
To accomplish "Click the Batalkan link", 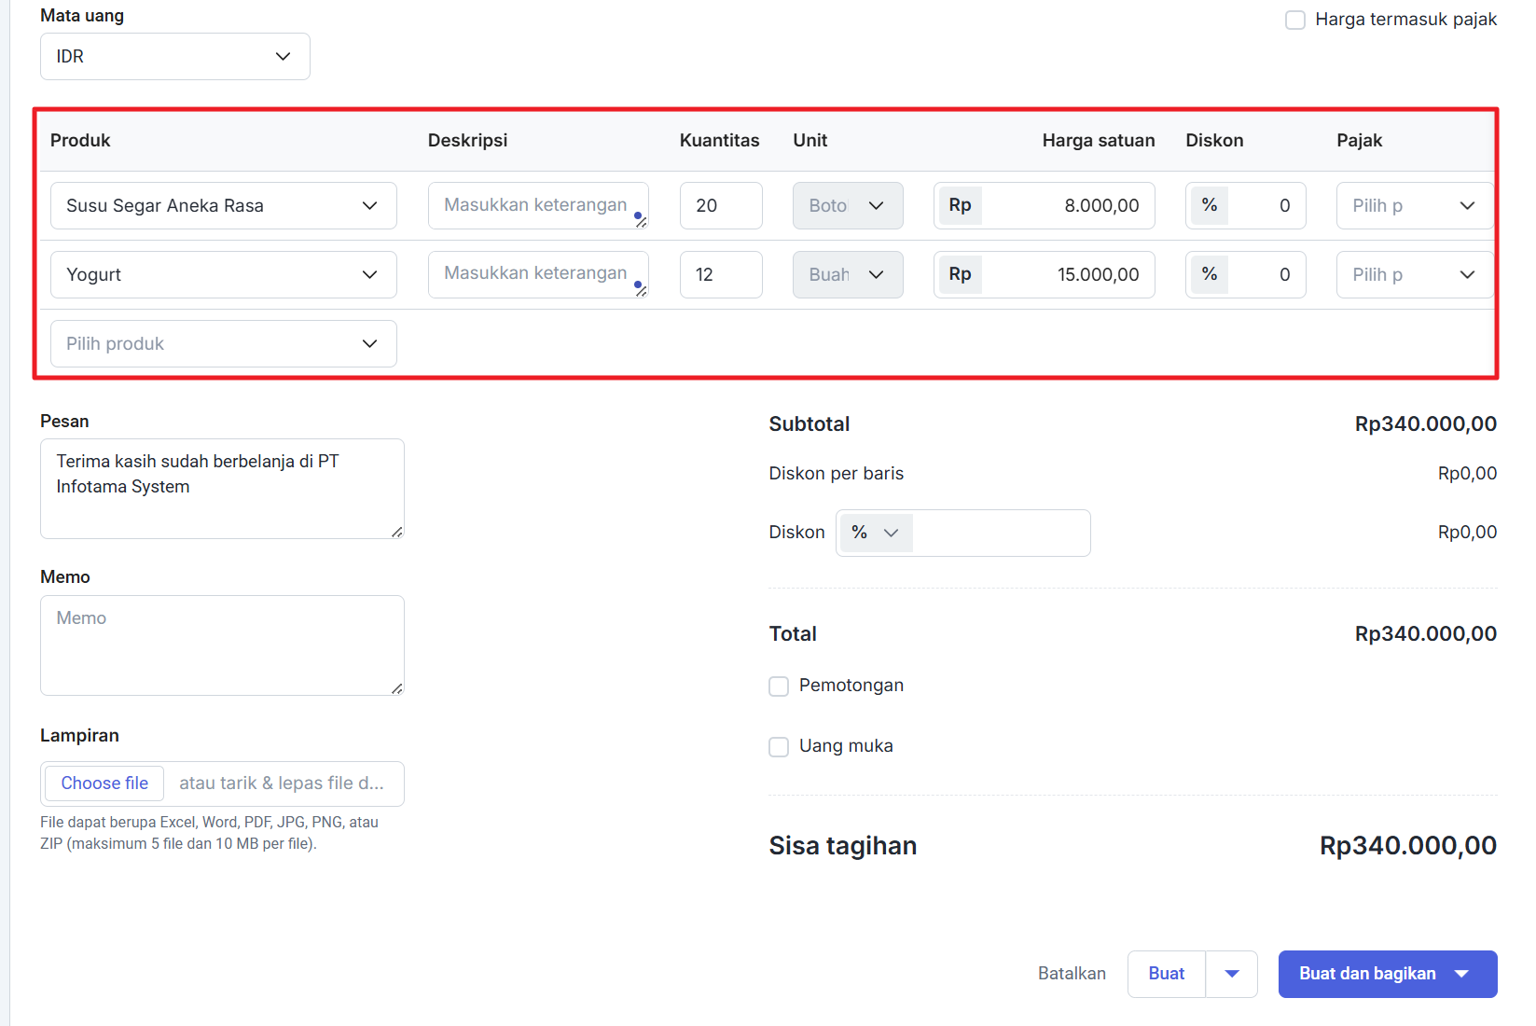I will [x=1072, y=974].
